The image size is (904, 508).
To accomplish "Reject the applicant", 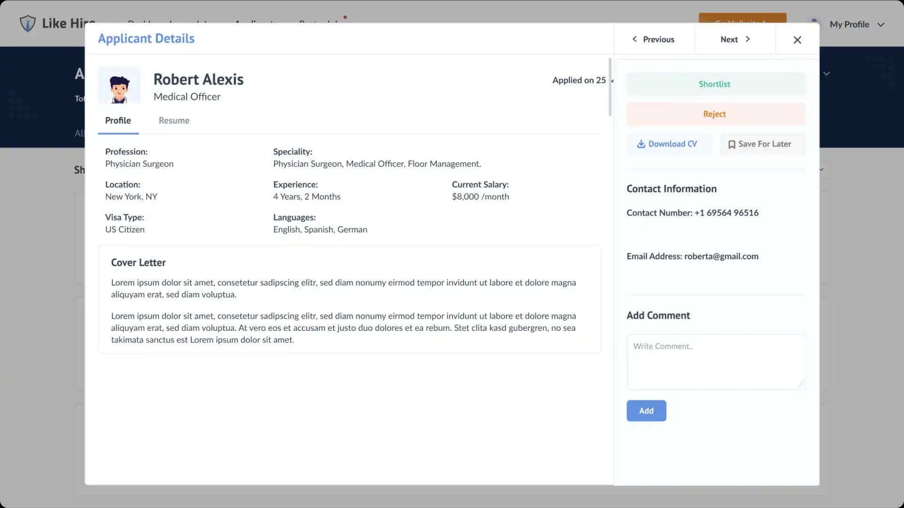I will point(715,114).
